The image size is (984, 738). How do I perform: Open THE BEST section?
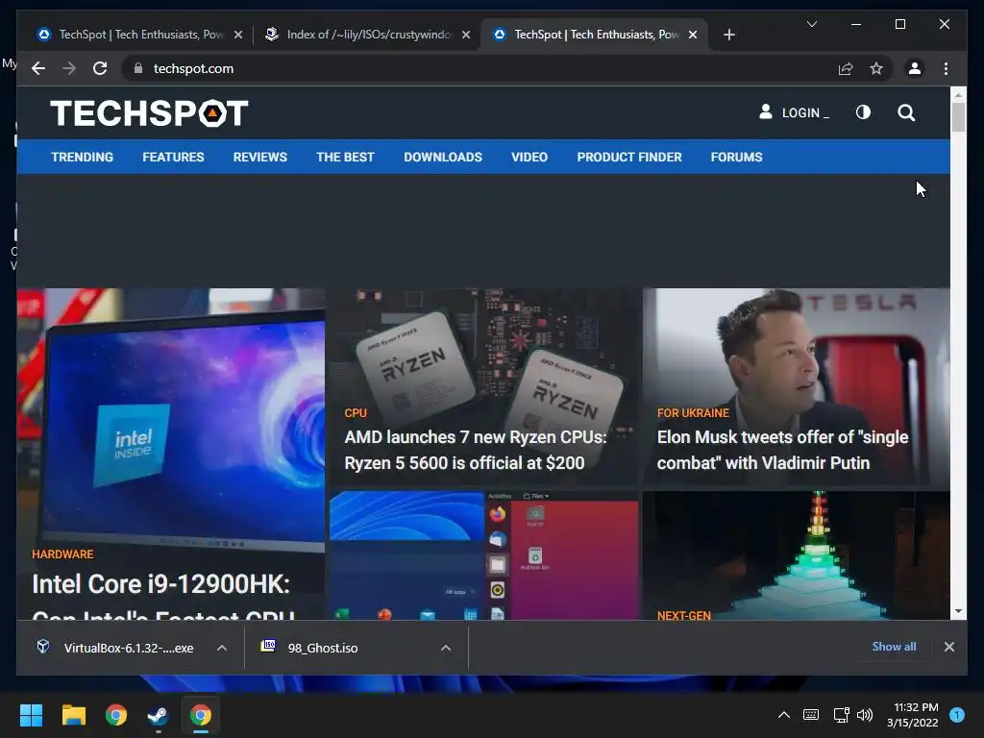tap(345, 157)
